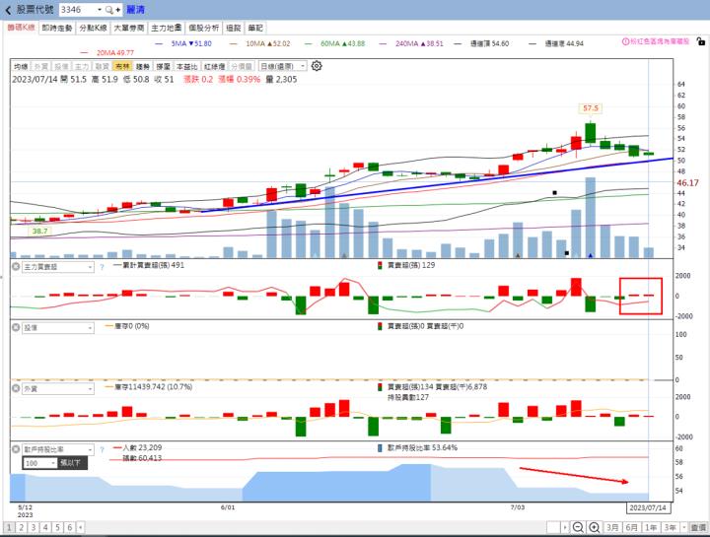Expand more time range options arrow
The height and width of the screenshot is (537, 710).
pyautogui.click(x=683, y=527)
